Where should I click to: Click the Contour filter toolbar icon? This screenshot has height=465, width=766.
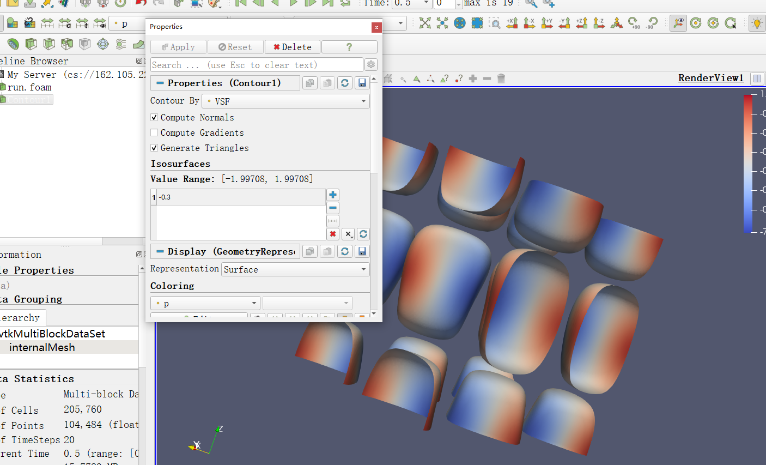click(x=13, y=44)
